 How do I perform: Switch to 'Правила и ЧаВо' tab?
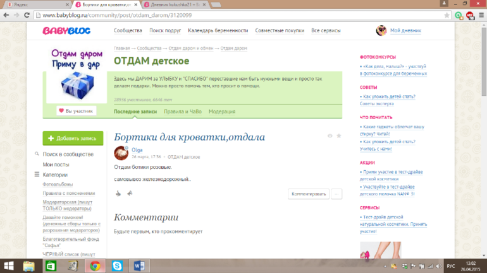coord(182,112)
